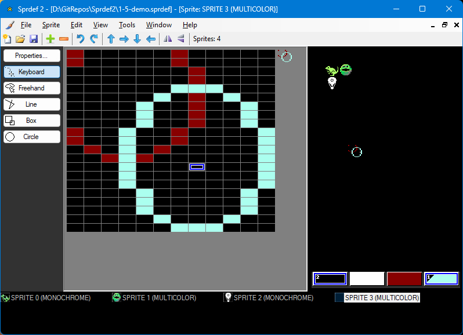Shift sprite right with the right arrow
This screenshot has width=463, height=335.
coord(124,39)
